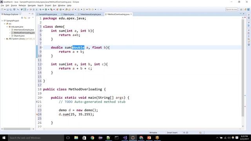Collapse the SampleProject tree node

click(2, 21)
